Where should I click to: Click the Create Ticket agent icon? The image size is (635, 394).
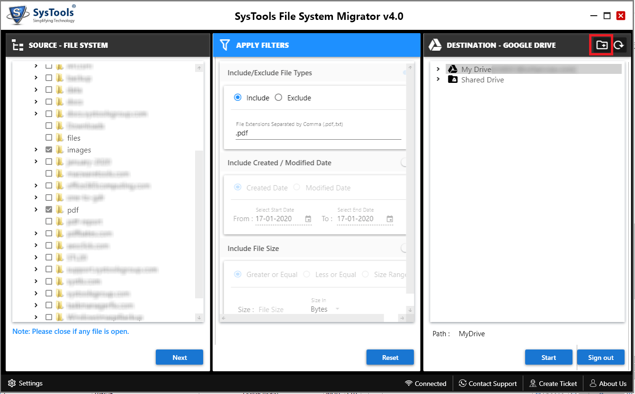(x=533, y=383)
